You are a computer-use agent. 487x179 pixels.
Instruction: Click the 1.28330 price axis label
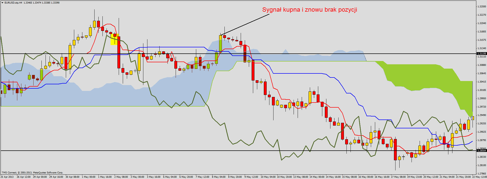(x=482, y=157)
